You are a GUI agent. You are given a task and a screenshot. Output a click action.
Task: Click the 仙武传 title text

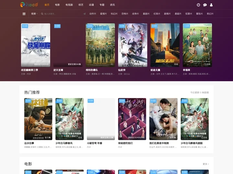tap(122, 70)
